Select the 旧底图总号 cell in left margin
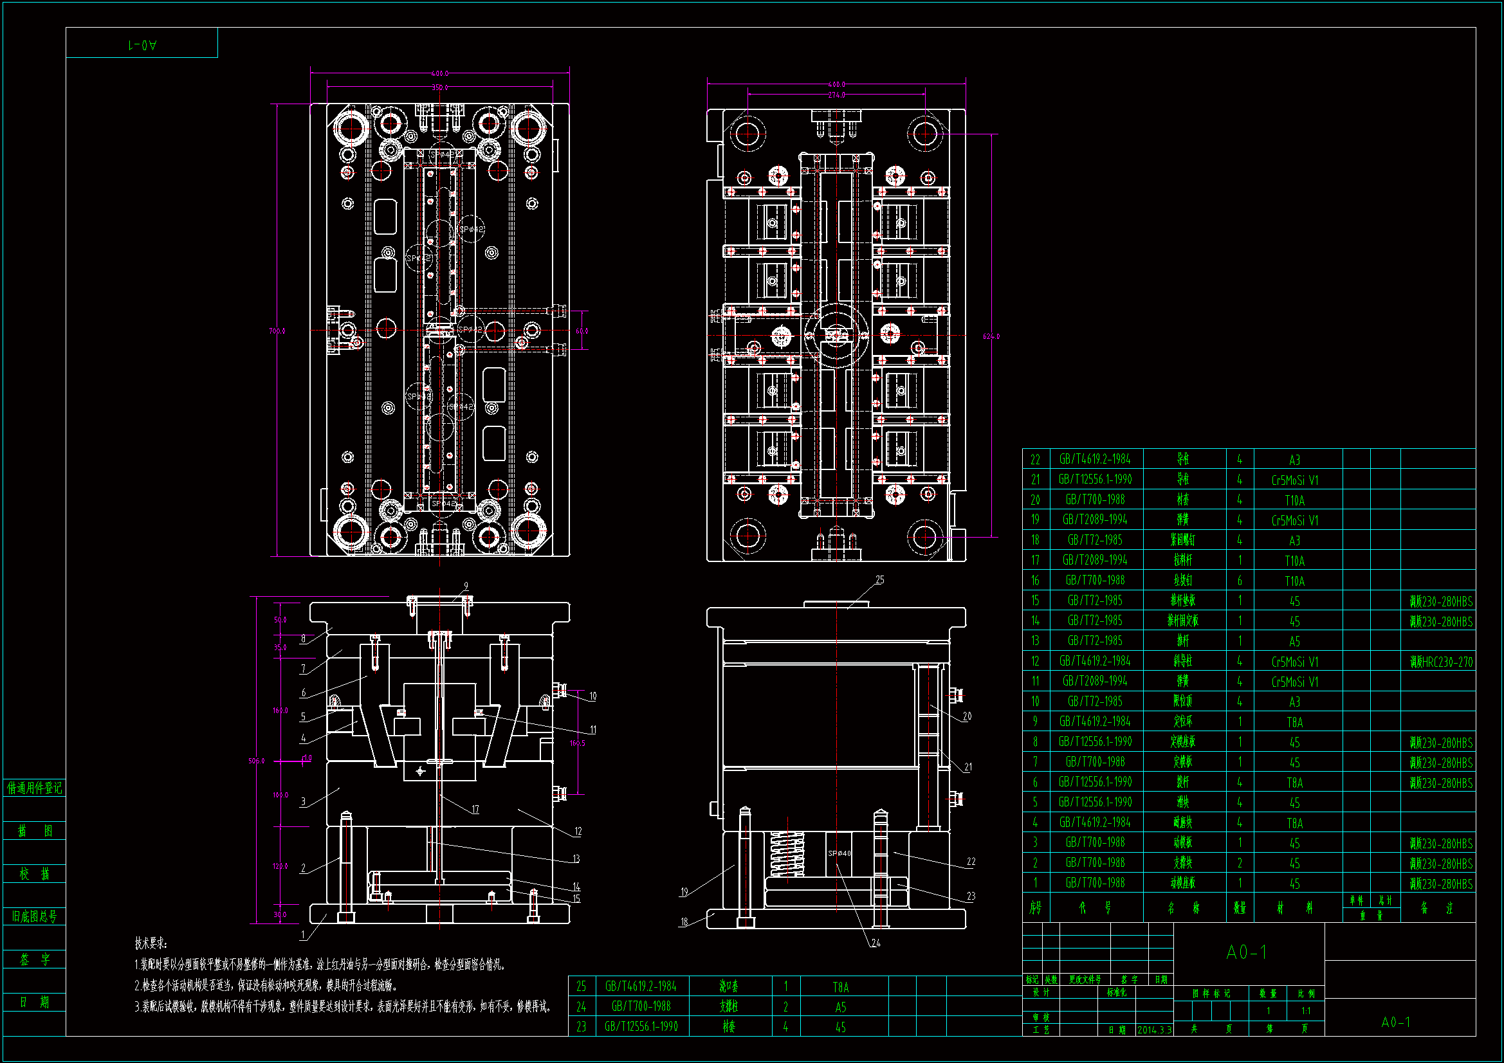This screenshot has width=1504, height=1063. tap(34, 916)
